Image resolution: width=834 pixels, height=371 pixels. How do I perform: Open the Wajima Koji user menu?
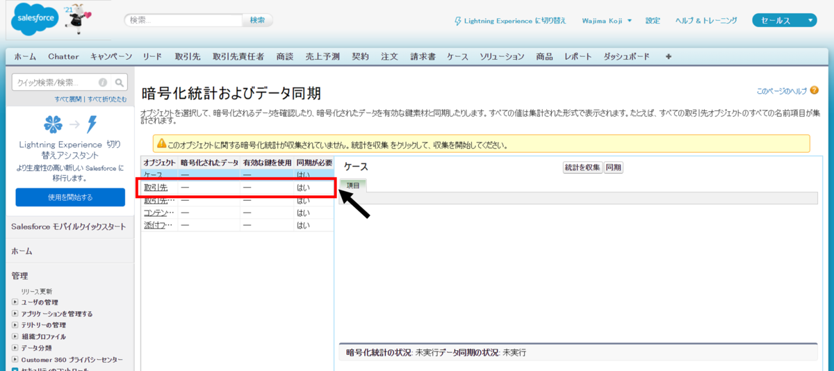point(607,21)
